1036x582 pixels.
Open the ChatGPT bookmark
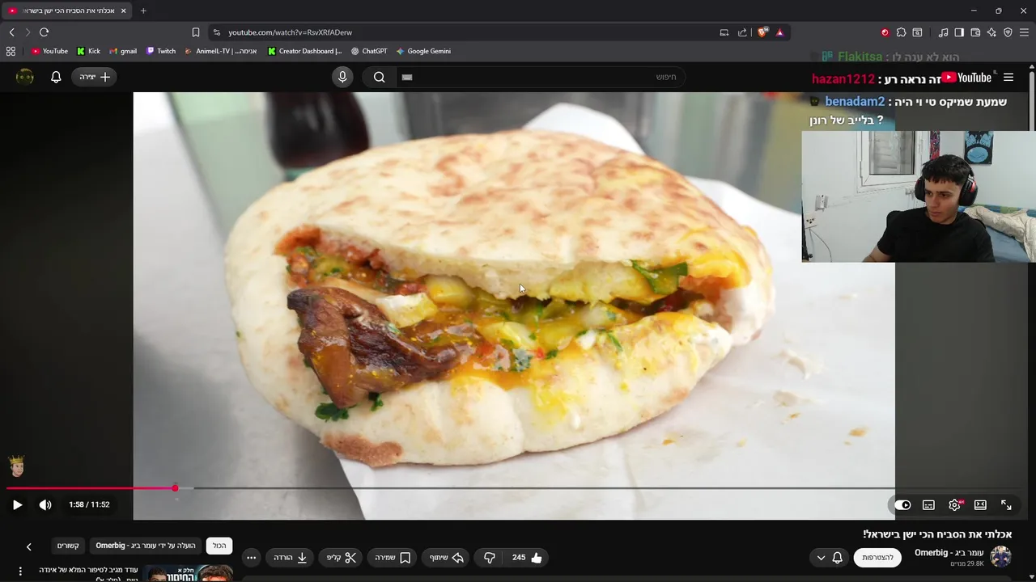(369, 51)
